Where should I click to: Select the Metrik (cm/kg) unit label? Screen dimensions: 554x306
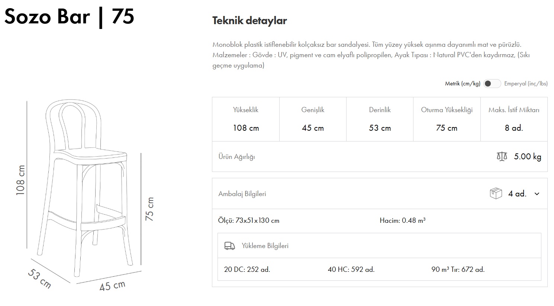[463, 84]
